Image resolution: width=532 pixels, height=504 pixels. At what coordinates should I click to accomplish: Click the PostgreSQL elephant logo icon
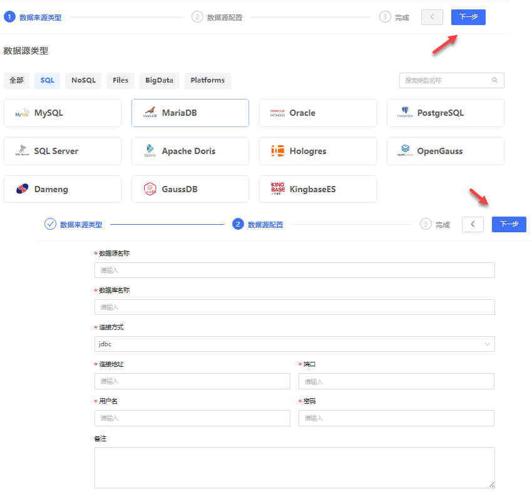[405, 112]
